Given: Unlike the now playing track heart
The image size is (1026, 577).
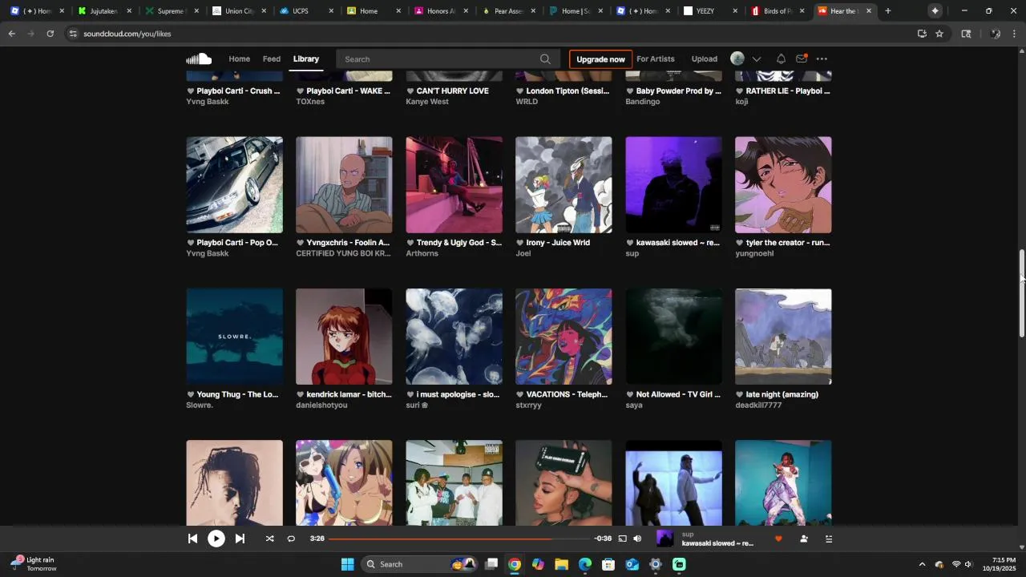Looking at the screenshot, I should [x=778, y=539].
